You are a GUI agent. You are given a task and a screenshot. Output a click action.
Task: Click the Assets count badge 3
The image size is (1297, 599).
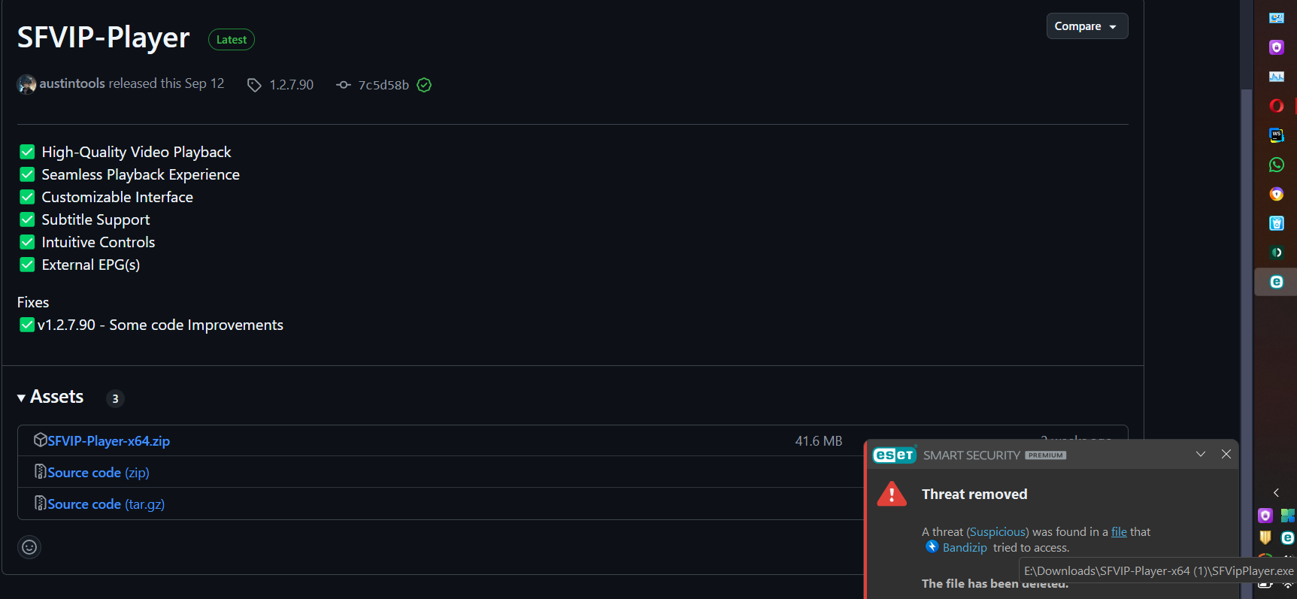pos(115,399)
